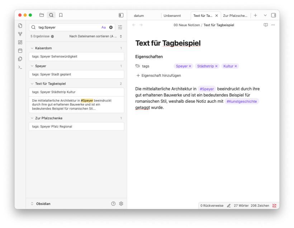Collapse the Kaiserdom search results
This screenshot has height=228, width=294.
point(32,48)
